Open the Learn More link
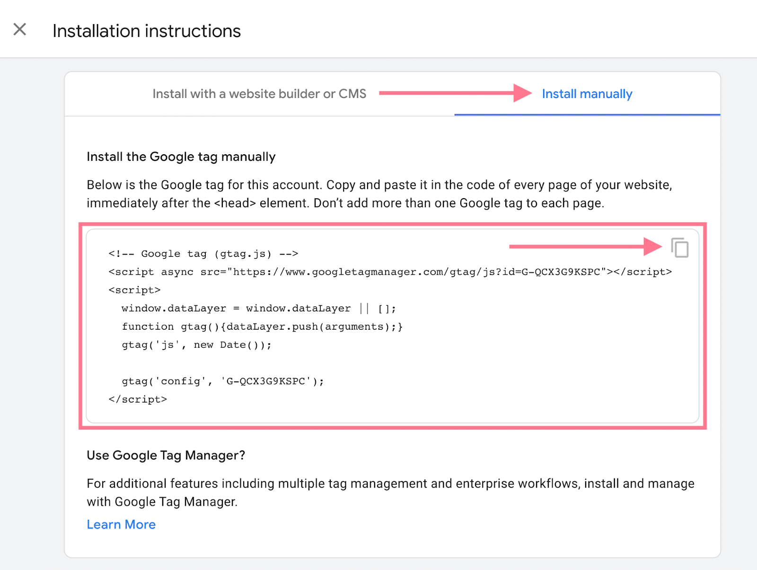 [x=121, y=525]
